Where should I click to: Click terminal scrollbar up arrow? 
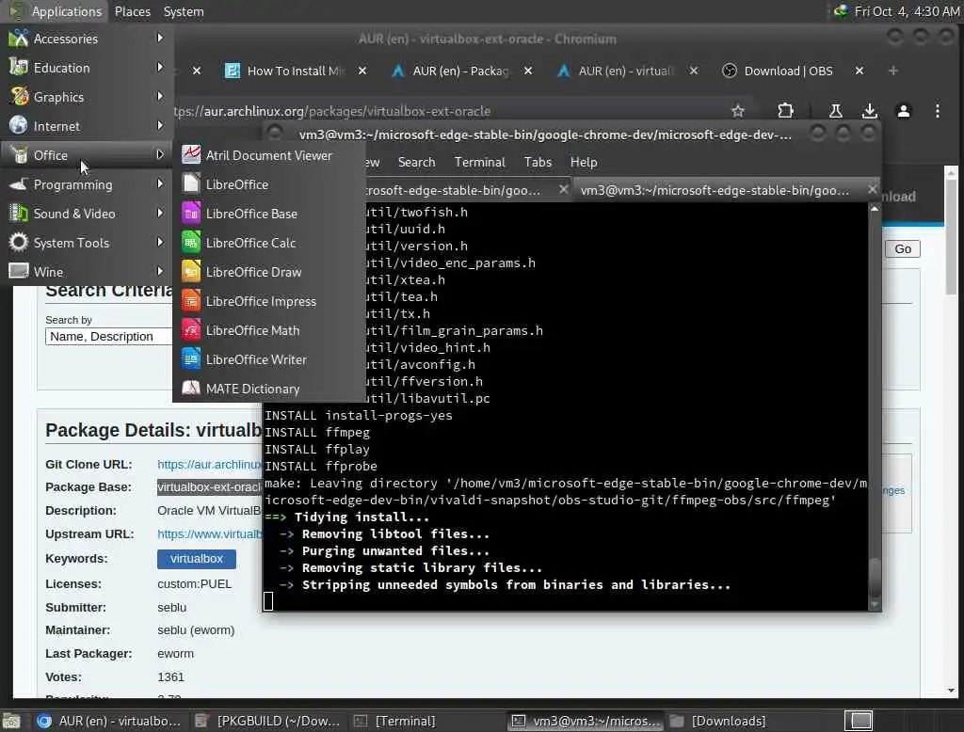(x=875, y=210)
